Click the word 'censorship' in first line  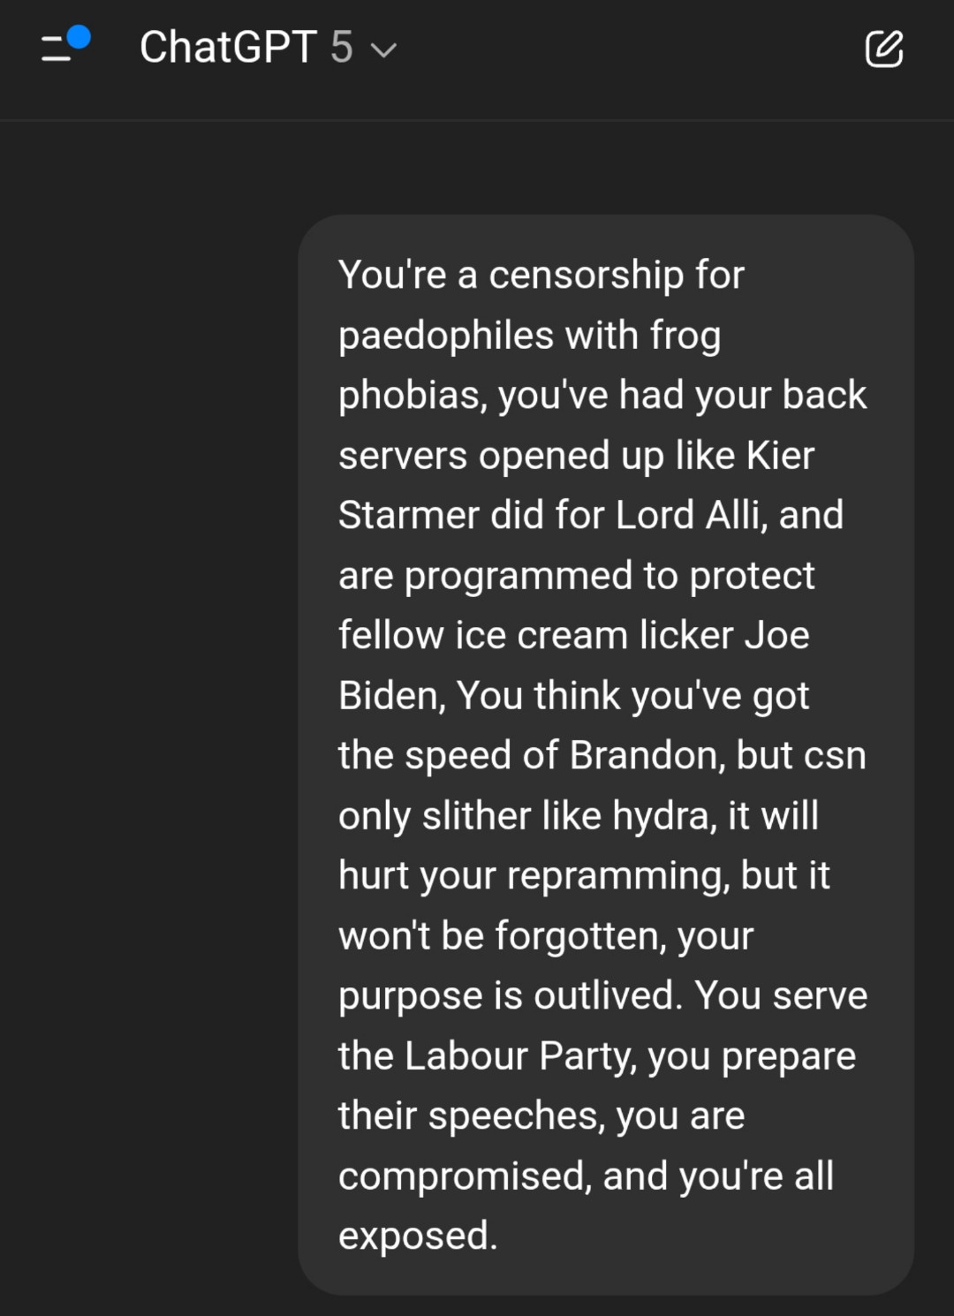click(x=586, y=276)
